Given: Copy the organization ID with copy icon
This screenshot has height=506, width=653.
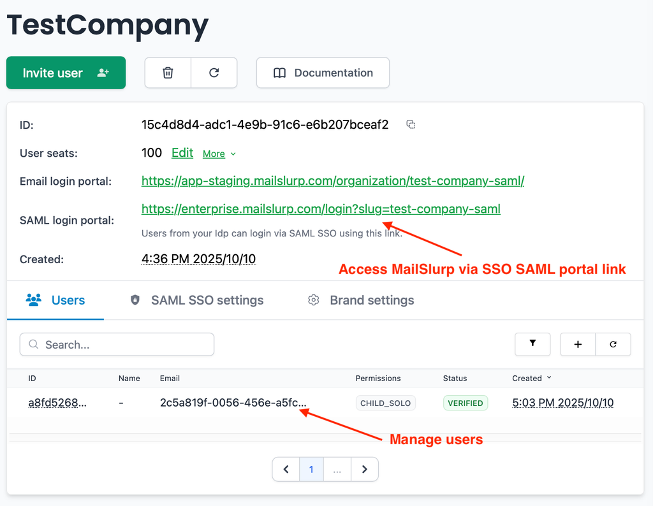Looking at the screenshot, I should click(x=411, y=124).
